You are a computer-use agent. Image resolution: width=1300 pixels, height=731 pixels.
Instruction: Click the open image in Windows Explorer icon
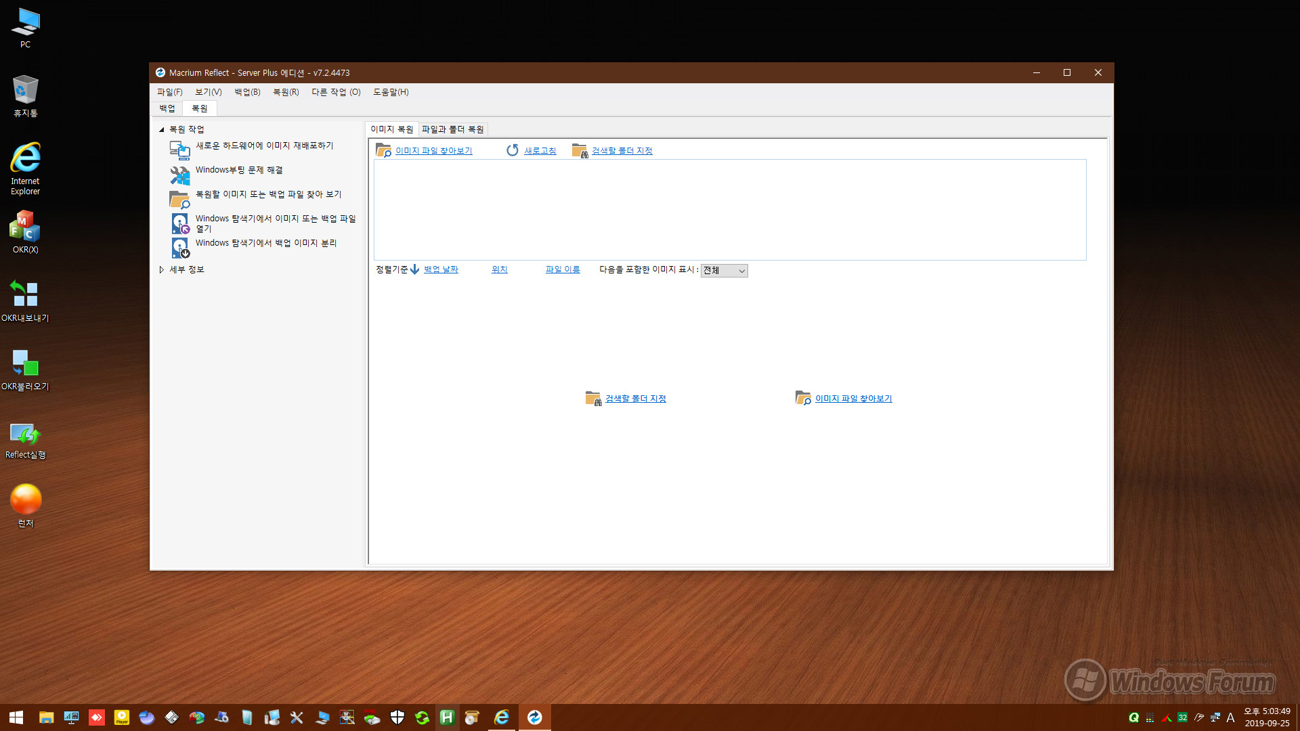click(x=179, y=223)
